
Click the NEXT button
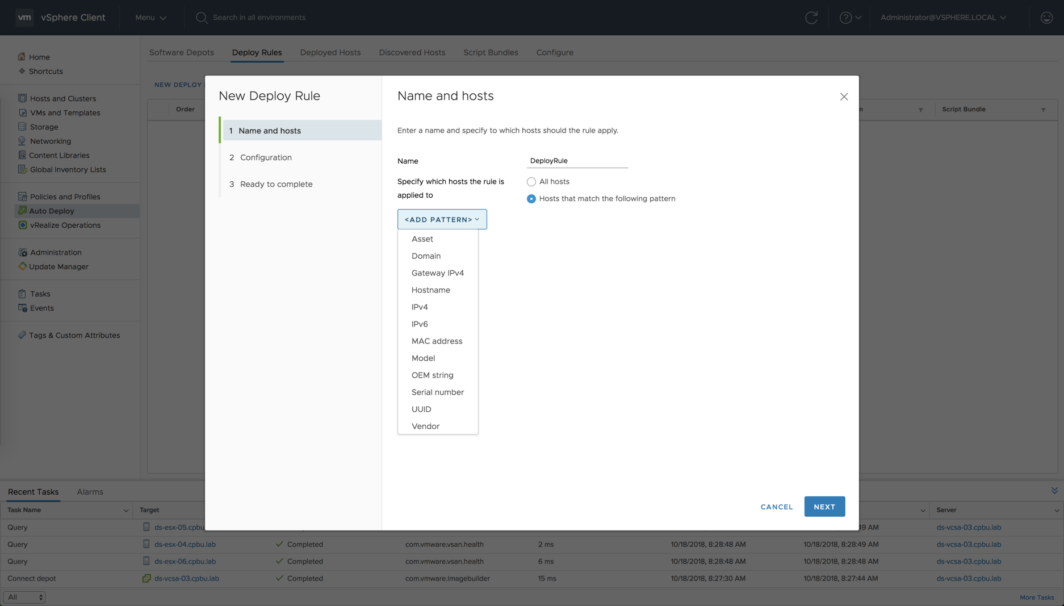click(x=824, y=507)
